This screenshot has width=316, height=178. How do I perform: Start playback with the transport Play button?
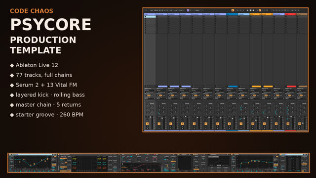click(x=247, y=10)
